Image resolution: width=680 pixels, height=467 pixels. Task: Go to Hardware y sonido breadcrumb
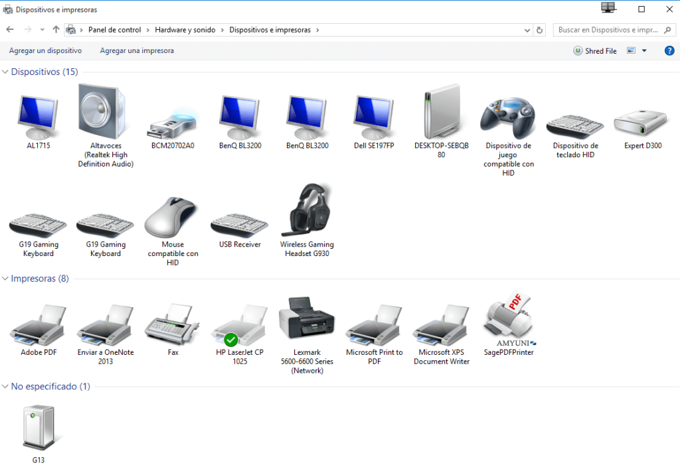(185, 30)
